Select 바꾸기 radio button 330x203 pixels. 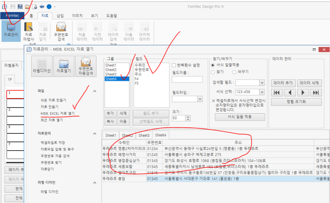[x=234, y=72]
